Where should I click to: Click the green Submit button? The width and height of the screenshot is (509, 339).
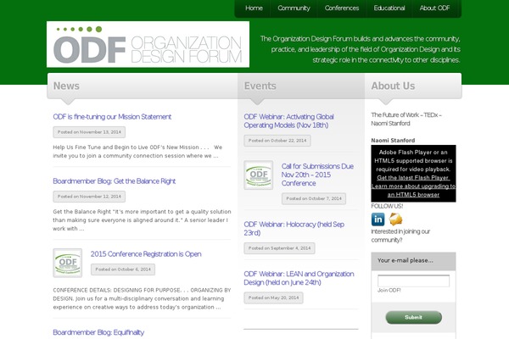(413, 317)
